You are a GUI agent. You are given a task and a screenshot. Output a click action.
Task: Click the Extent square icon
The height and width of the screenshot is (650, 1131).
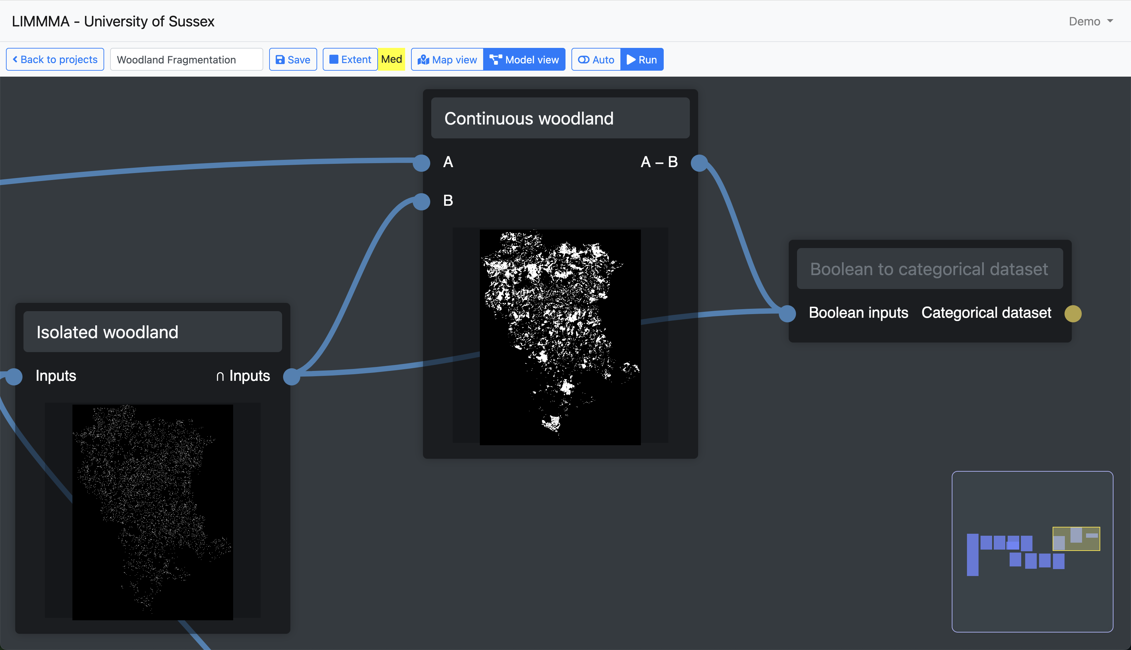tap(333, 59)
